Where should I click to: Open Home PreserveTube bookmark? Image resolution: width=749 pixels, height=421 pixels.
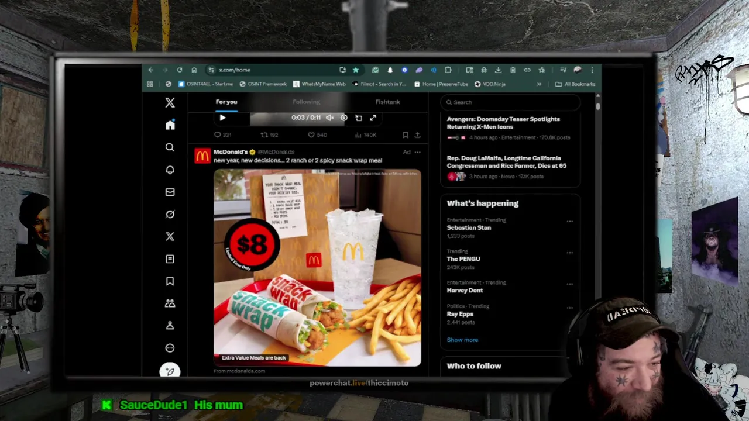click(x=441, y=84)
